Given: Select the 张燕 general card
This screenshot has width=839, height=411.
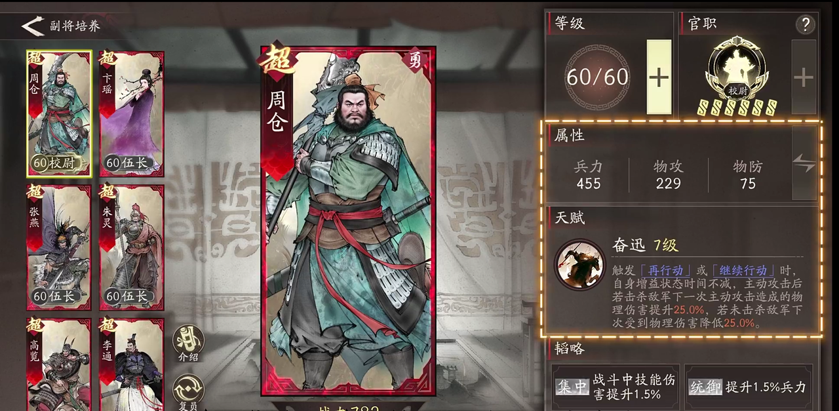Looking at the screenshot, I should [59, 247].
